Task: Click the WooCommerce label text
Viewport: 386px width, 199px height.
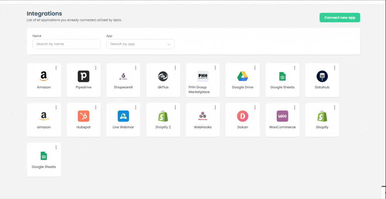Action: pos(283,127)
